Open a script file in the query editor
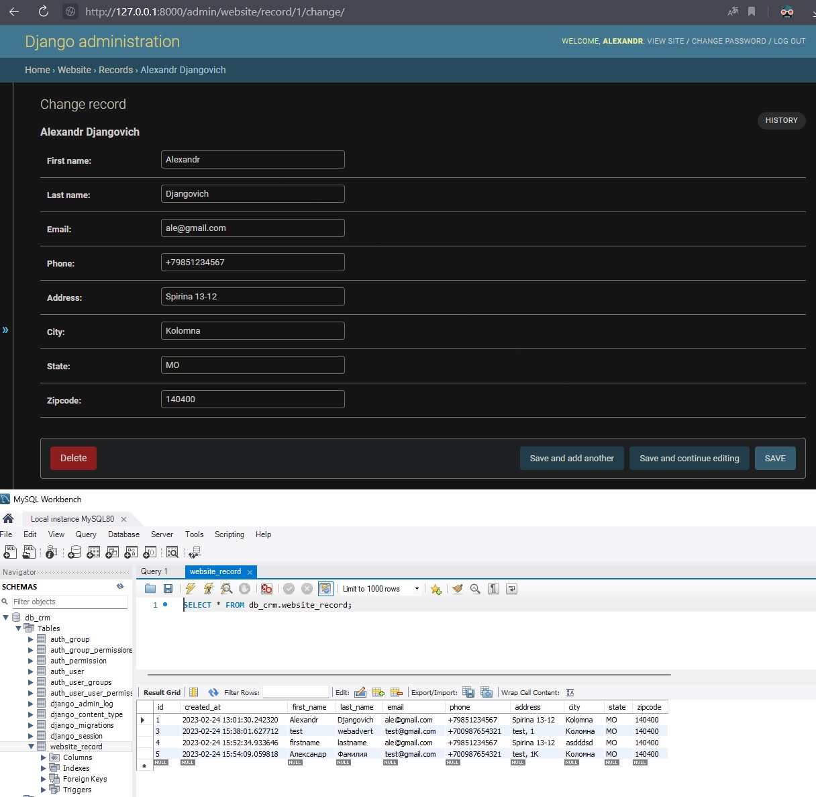Image resolution: width=816 pixels, height=797 pixels. tap(150, 589)
